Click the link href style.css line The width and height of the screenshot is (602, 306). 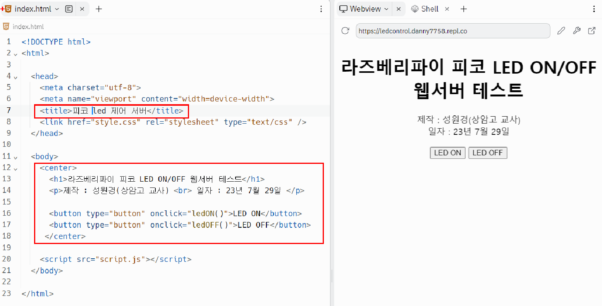(173, 122)
